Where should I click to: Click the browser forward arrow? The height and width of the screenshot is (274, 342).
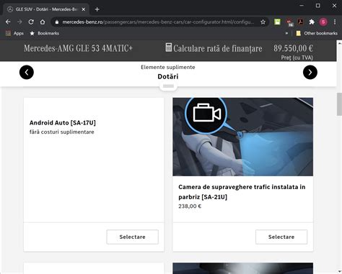pos(19,22)
